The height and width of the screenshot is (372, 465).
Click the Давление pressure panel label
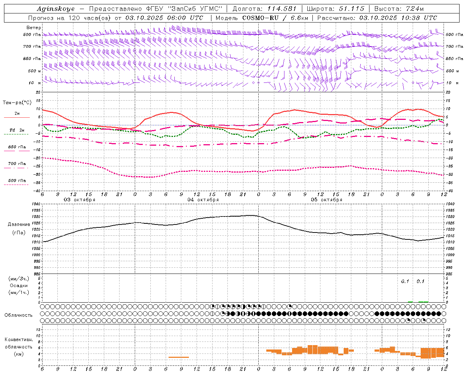(x=19, y=225)
